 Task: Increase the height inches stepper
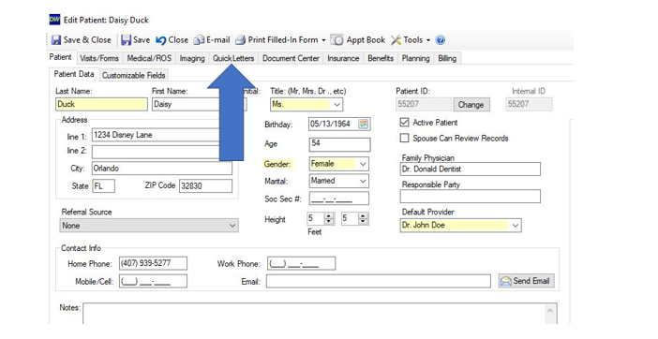coord(364,215)
